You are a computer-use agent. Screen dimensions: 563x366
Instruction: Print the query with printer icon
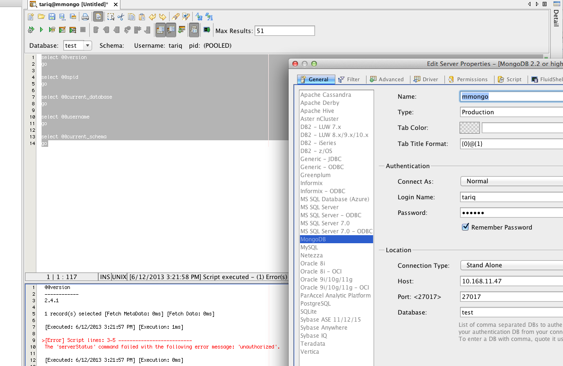pos(85,17)
